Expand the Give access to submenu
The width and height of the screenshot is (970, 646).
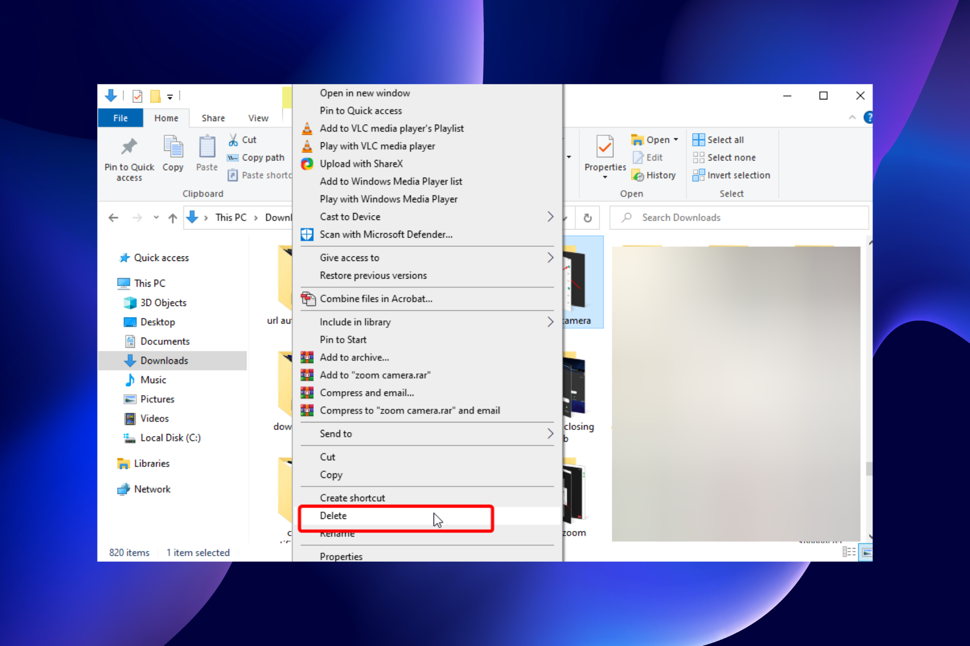[x=551, y=257]
